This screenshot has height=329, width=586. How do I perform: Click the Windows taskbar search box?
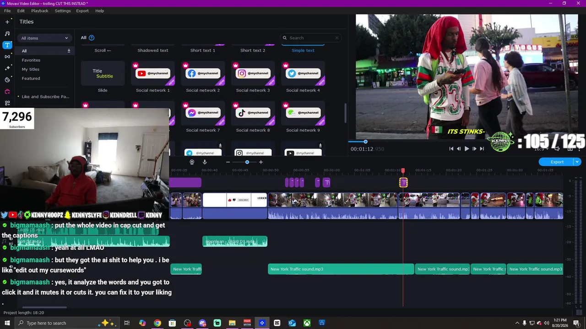pyautogui.click(x=67, y=323)
